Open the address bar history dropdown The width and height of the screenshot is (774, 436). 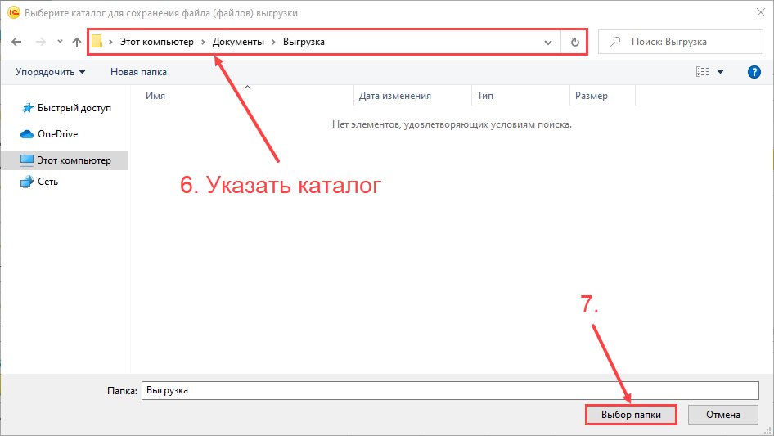548,43
